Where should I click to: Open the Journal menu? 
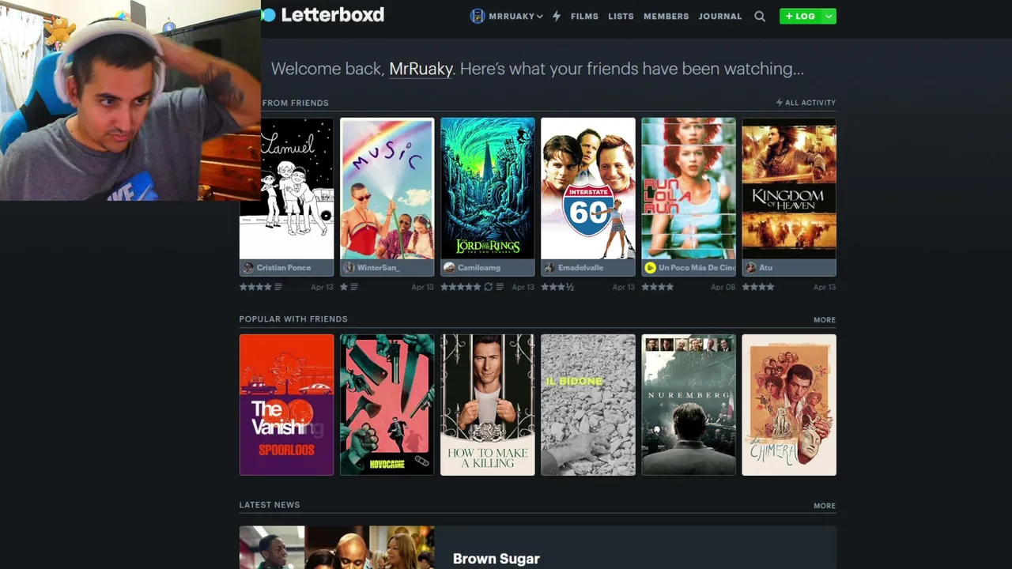719,17
